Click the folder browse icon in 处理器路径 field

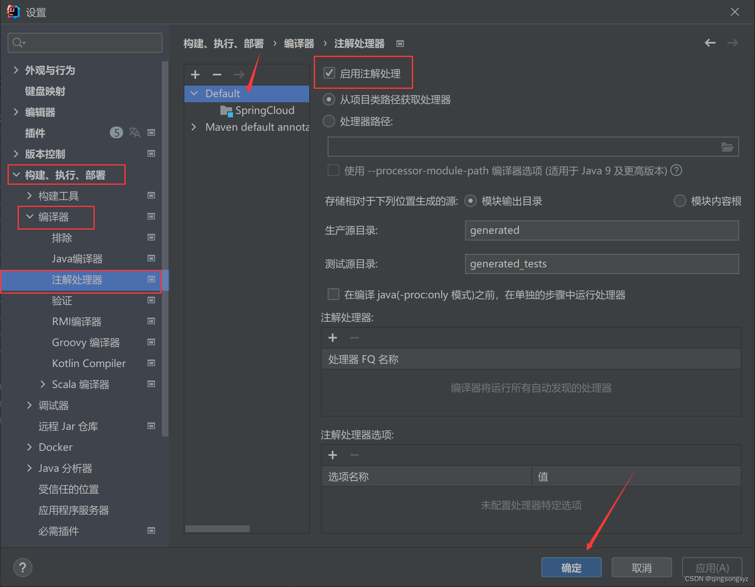[x=727, y=147]
